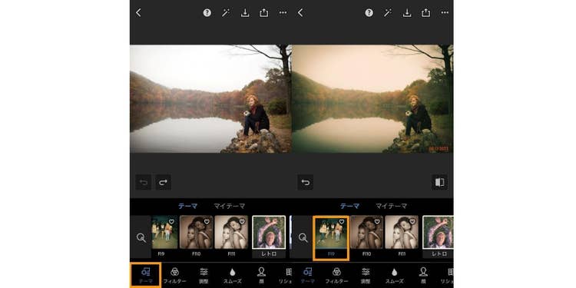
Task: Tap the retro-filtered photo in right screen
Action: pyautogui.click(x=372, y=99)
